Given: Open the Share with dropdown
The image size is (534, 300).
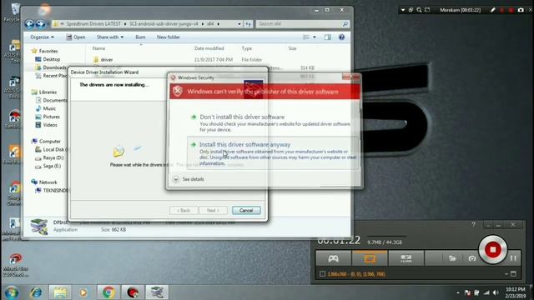Looking at the screenshot, I should [x=109, y=37].
